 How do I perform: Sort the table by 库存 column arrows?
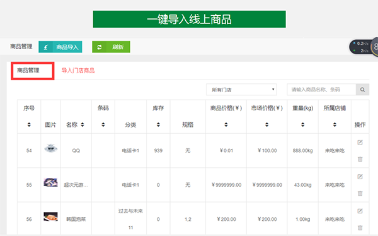click(x=158, y=125)
